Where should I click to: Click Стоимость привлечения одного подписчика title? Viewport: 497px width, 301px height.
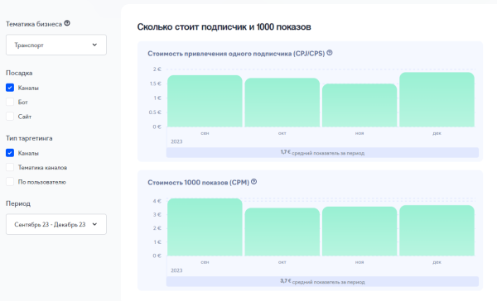click(236, 54)
